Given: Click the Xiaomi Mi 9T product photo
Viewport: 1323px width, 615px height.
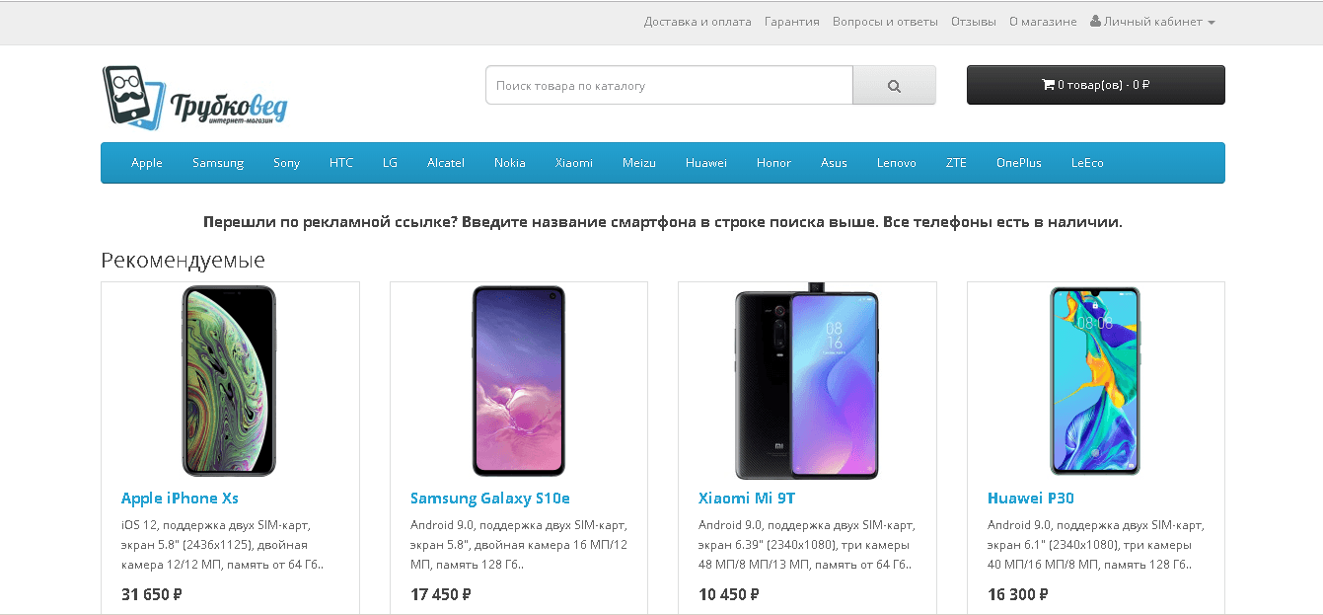Looking at the screenshot, I should (x=807, y=380).
